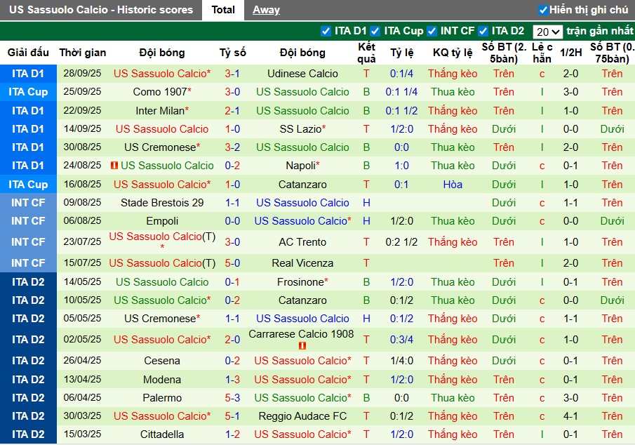Screen dimensions: 635x445
Task: Select the Total tab
Action: (223, 10)
